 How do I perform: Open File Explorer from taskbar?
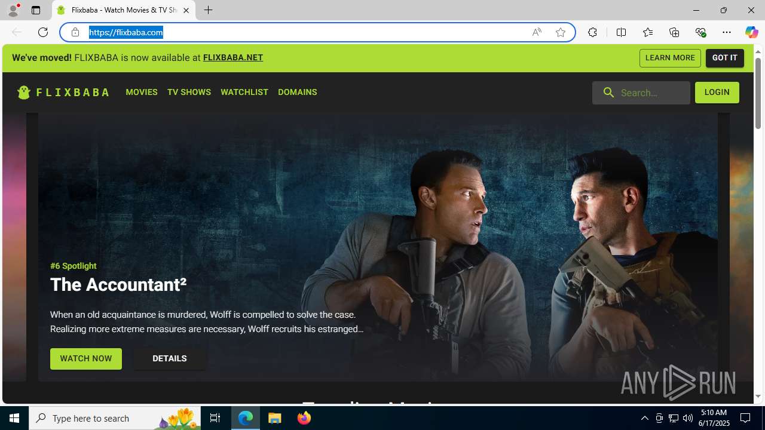click(275, 418)
